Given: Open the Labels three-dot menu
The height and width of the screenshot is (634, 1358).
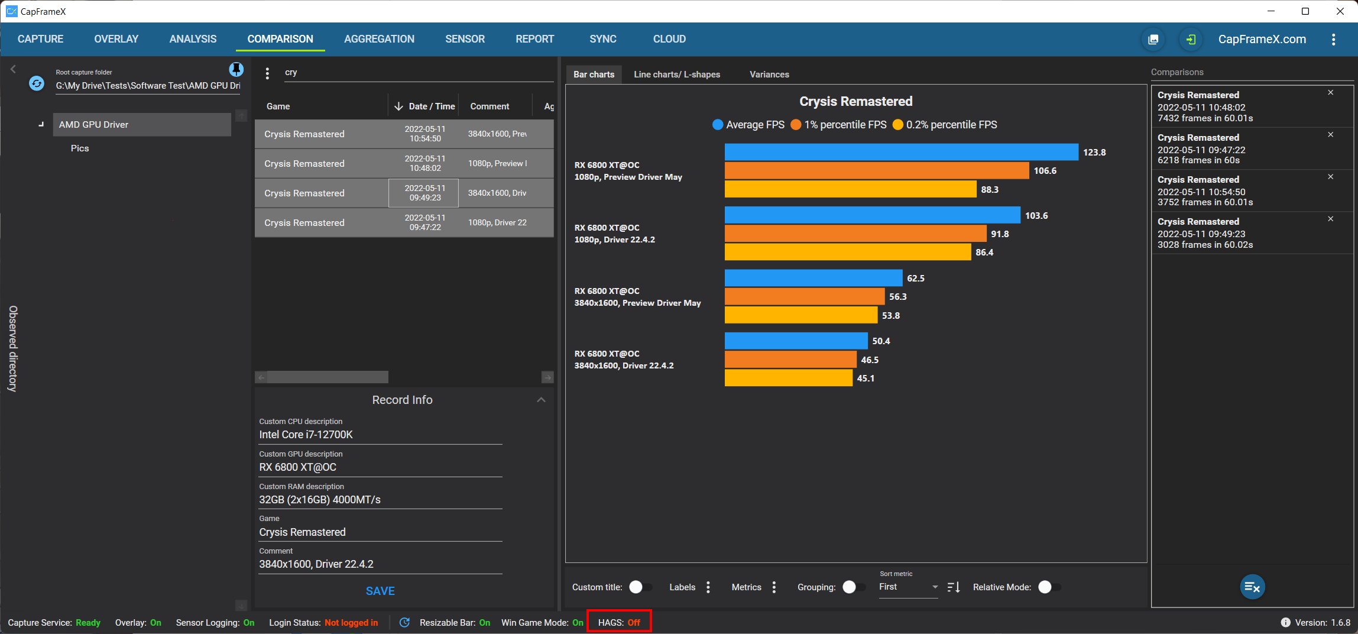Looking at the screenshot, I should pyautogui.click(x=708, y=587).
